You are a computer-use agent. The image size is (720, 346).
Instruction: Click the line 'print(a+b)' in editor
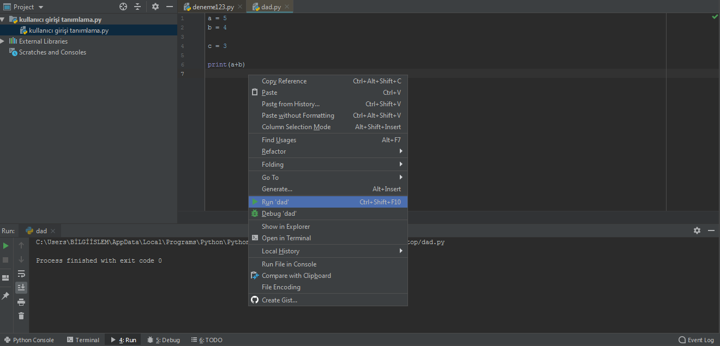tap(226, 65)
